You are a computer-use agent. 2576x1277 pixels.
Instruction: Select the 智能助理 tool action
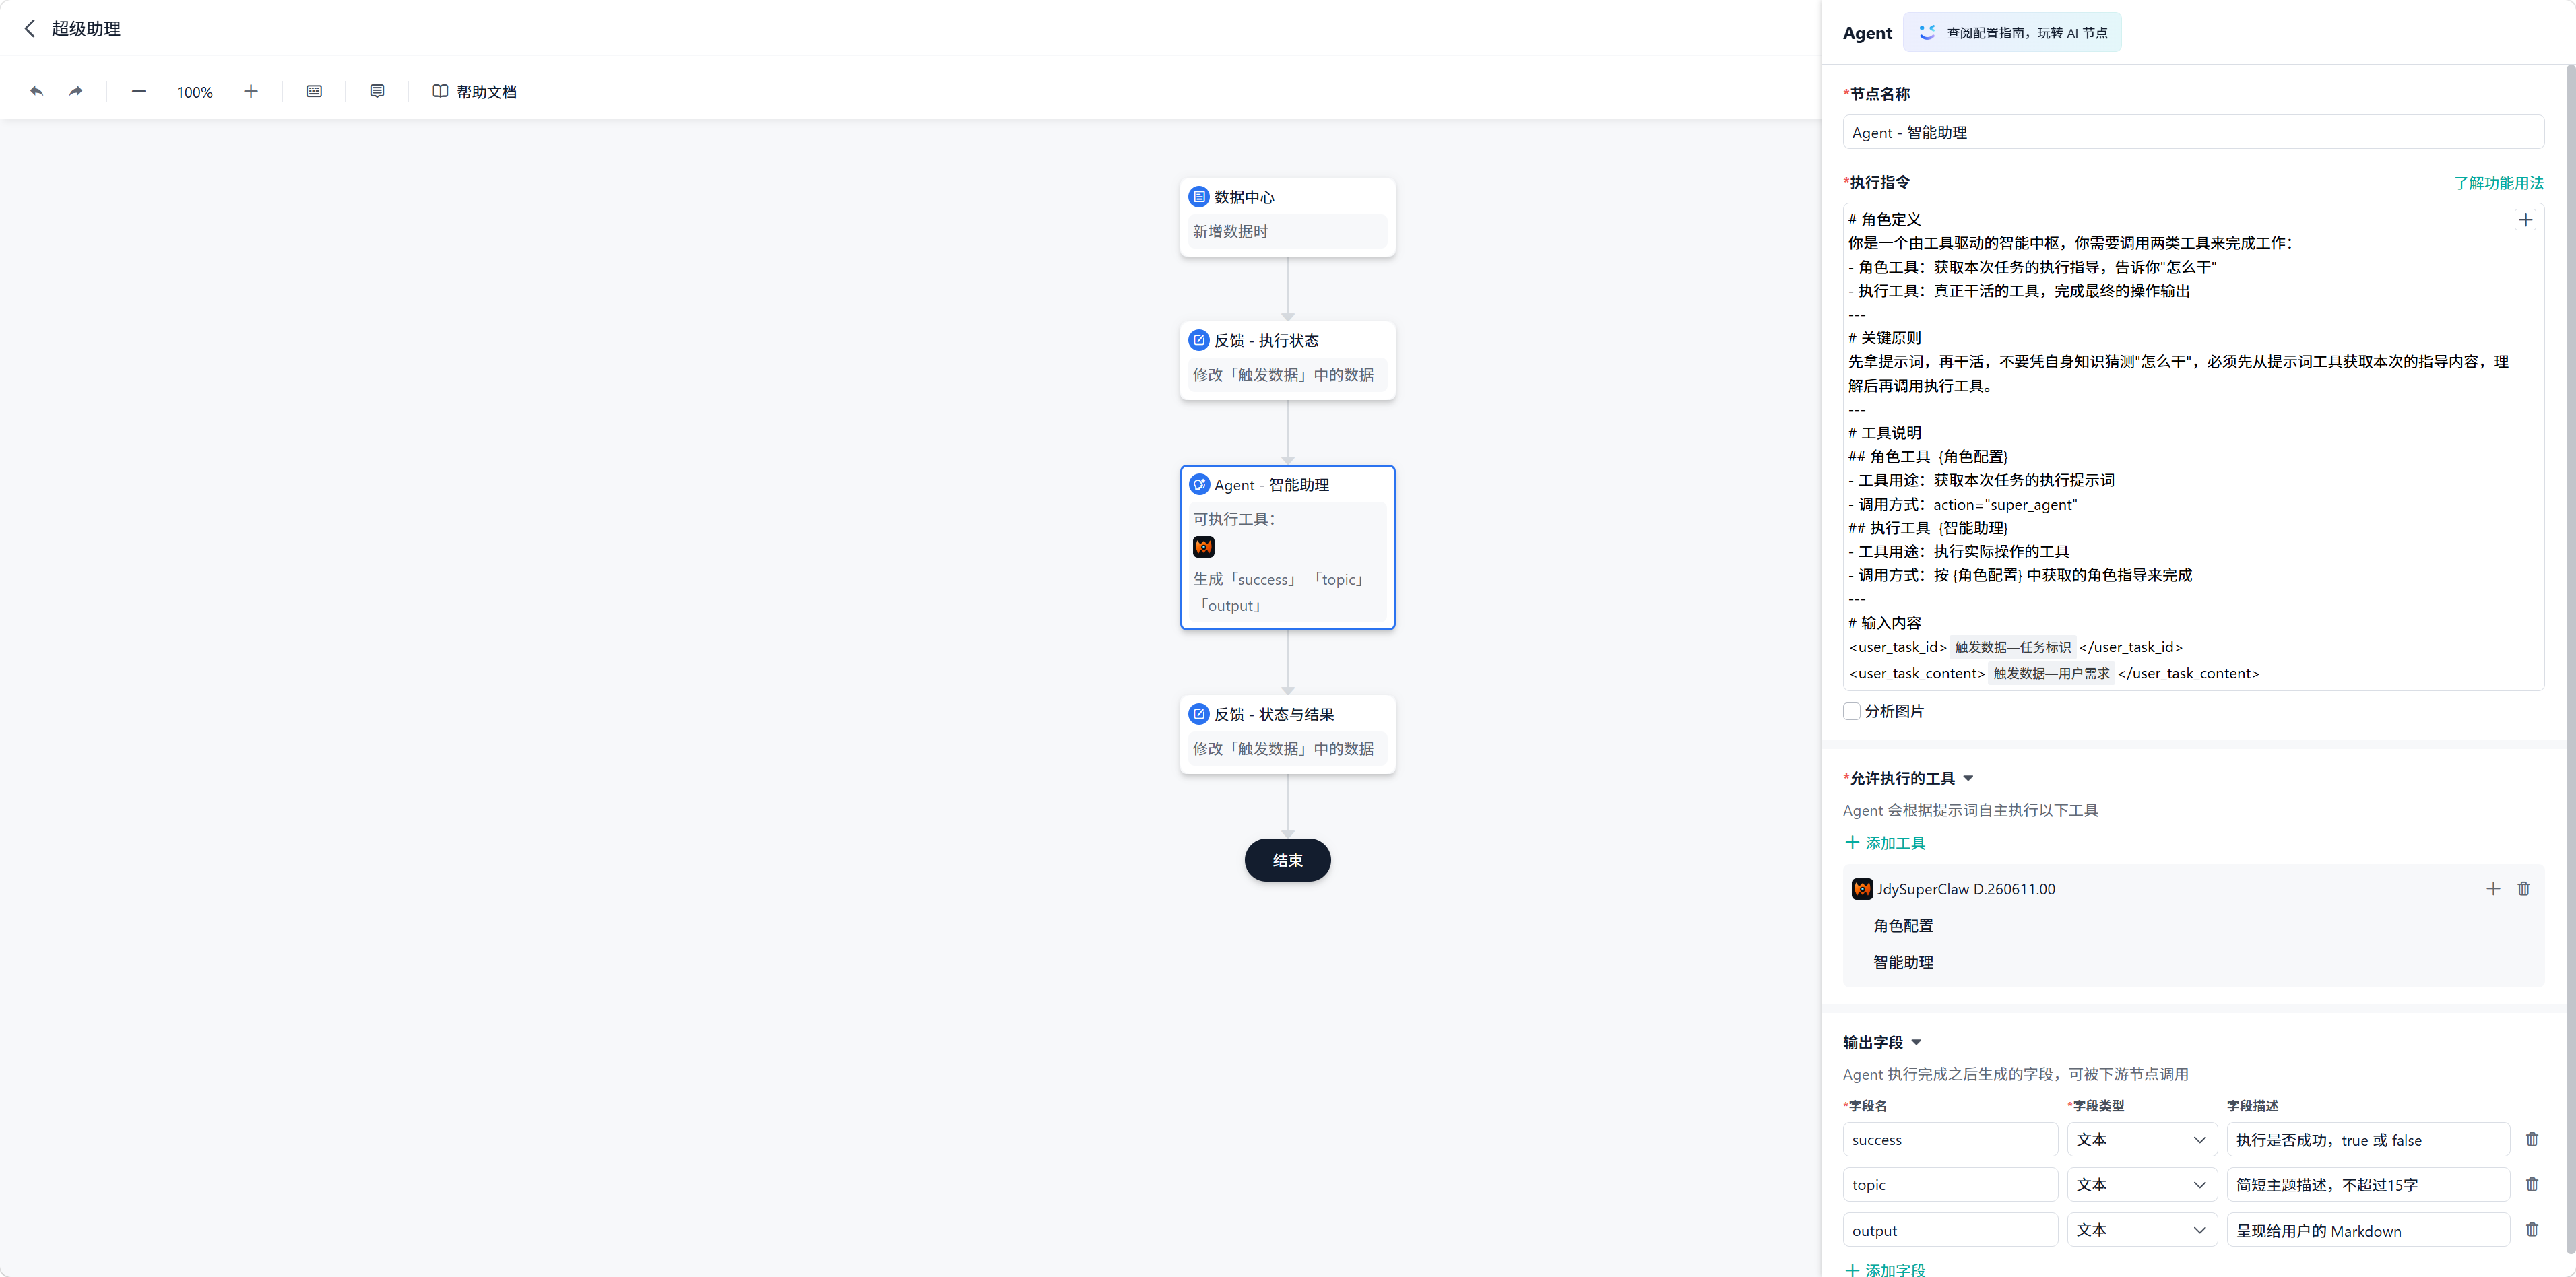pos(1903,962)
